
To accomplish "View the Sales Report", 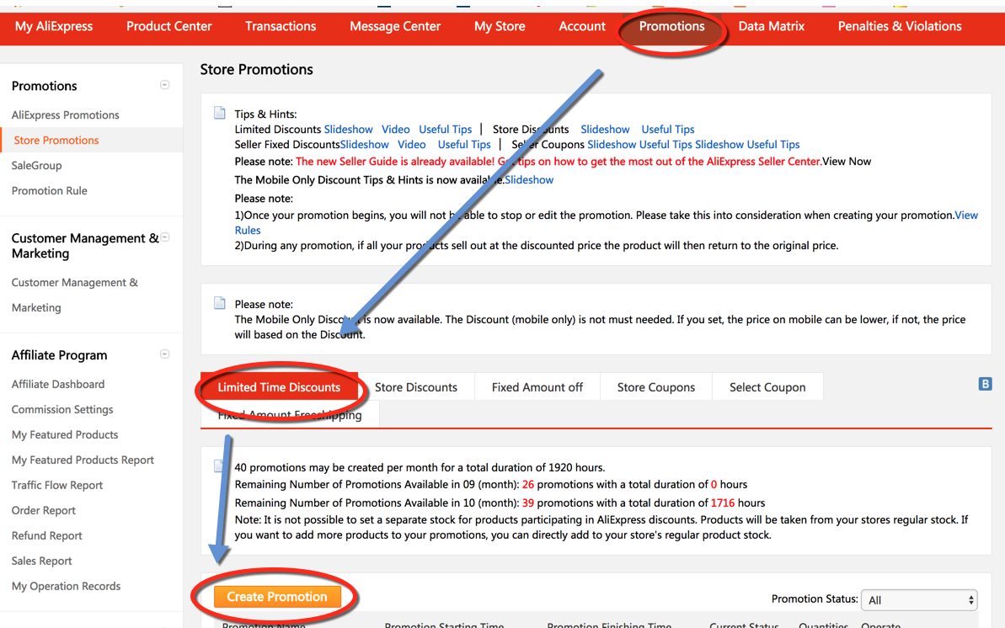I will [x=41, y=561].
